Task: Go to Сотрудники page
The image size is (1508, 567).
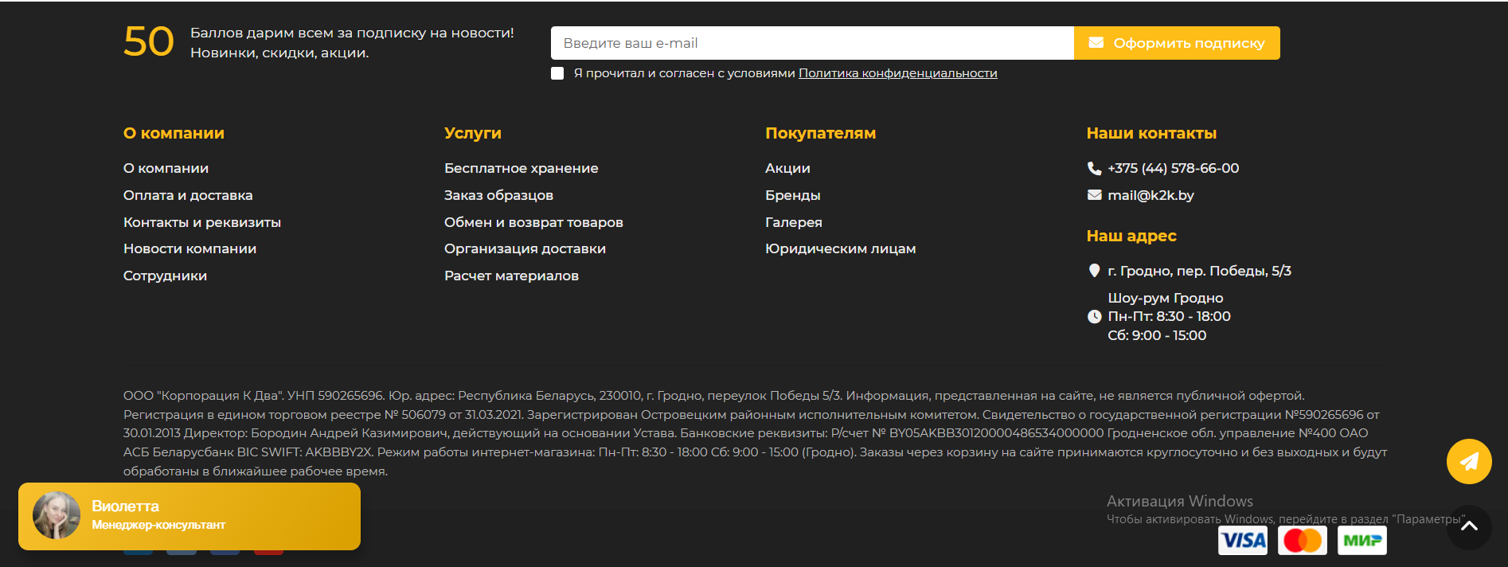Action: [165, 276]
